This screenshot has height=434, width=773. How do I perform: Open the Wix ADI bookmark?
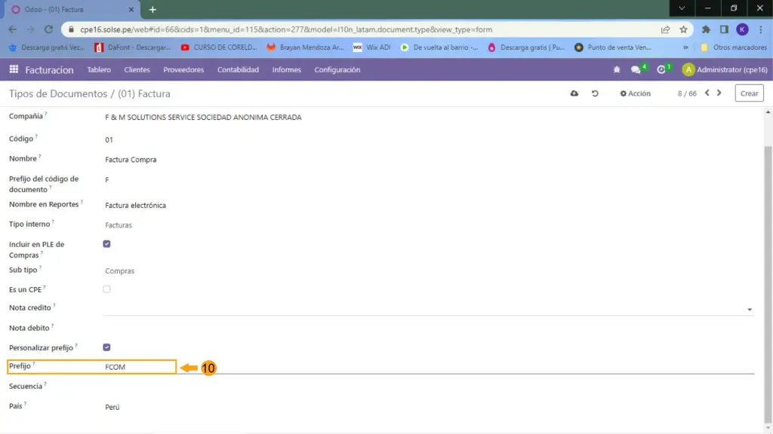point(372,47)
